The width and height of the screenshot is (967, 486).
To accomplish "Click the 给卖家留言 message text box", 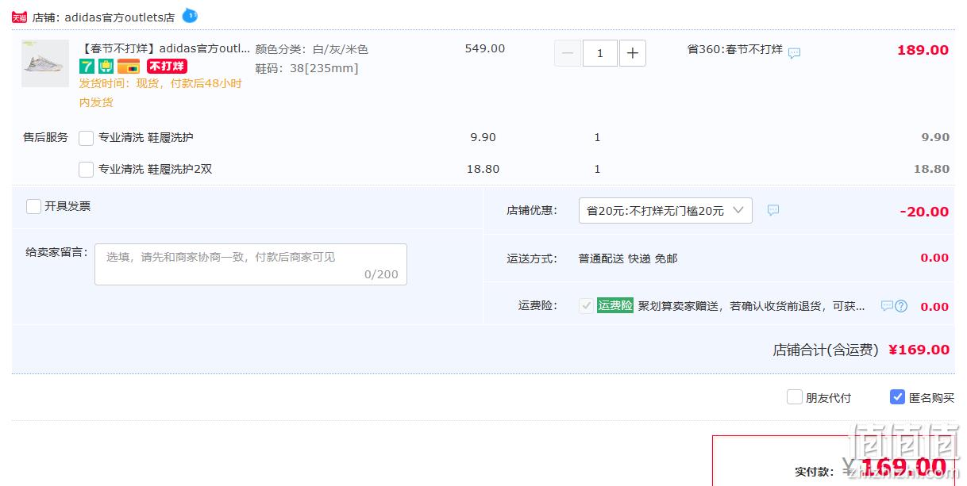I will click(x=251, y=264).
